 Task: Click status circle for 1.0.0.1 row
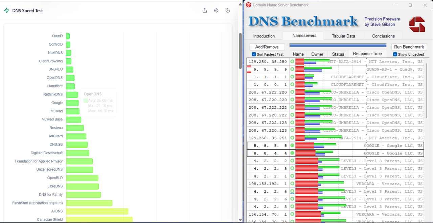[x=292, y=85]
